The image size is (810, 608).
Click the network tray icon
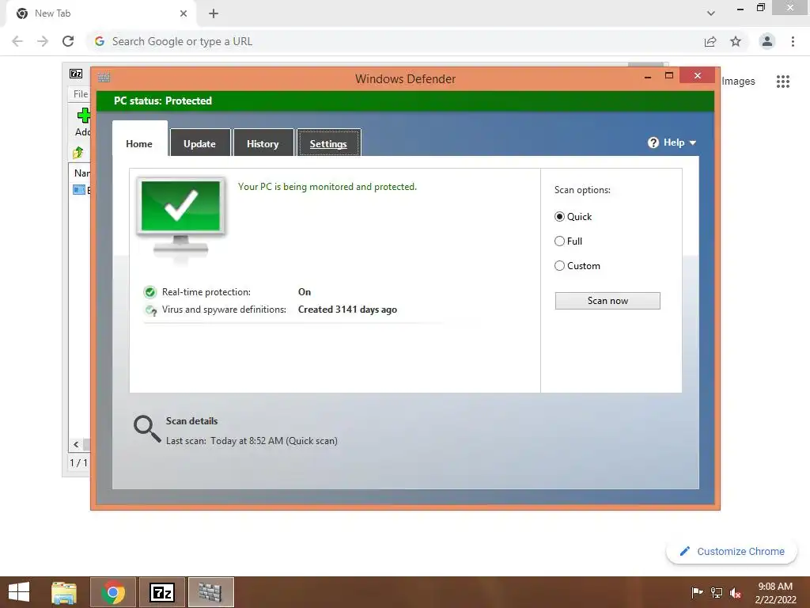coord(717,592)
